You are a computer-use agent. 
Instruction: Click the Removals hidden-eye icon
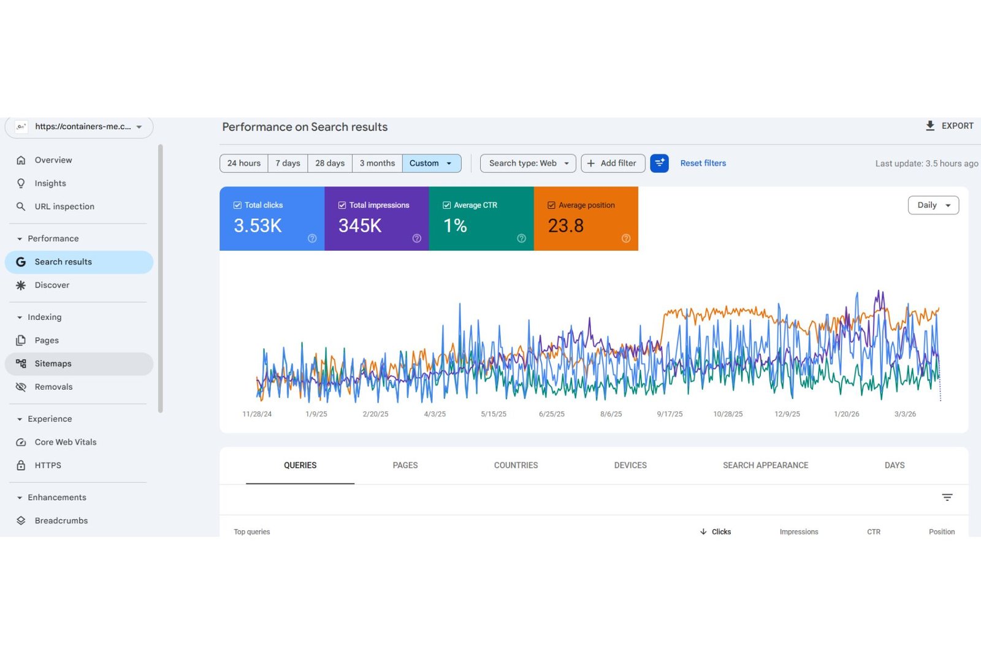pos(21,387)
